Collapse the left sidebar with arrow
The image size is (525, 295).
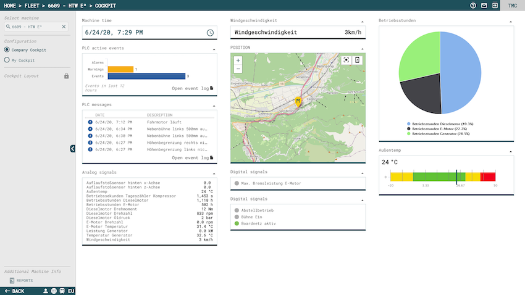click(x=72, y=149)
